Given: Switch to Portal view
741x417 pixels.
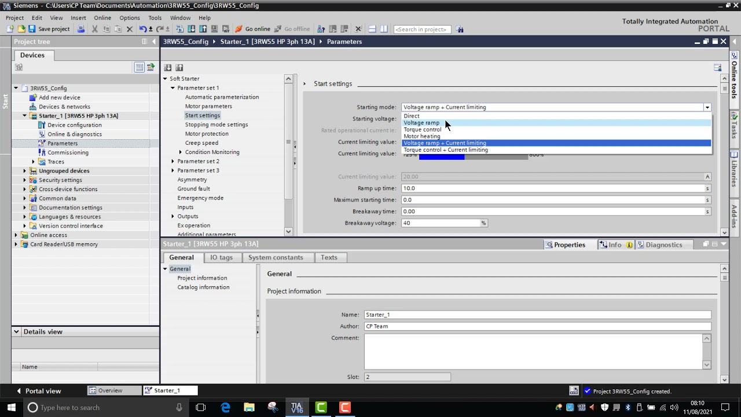Looking at the screenshot, I should tap(38, 391).
